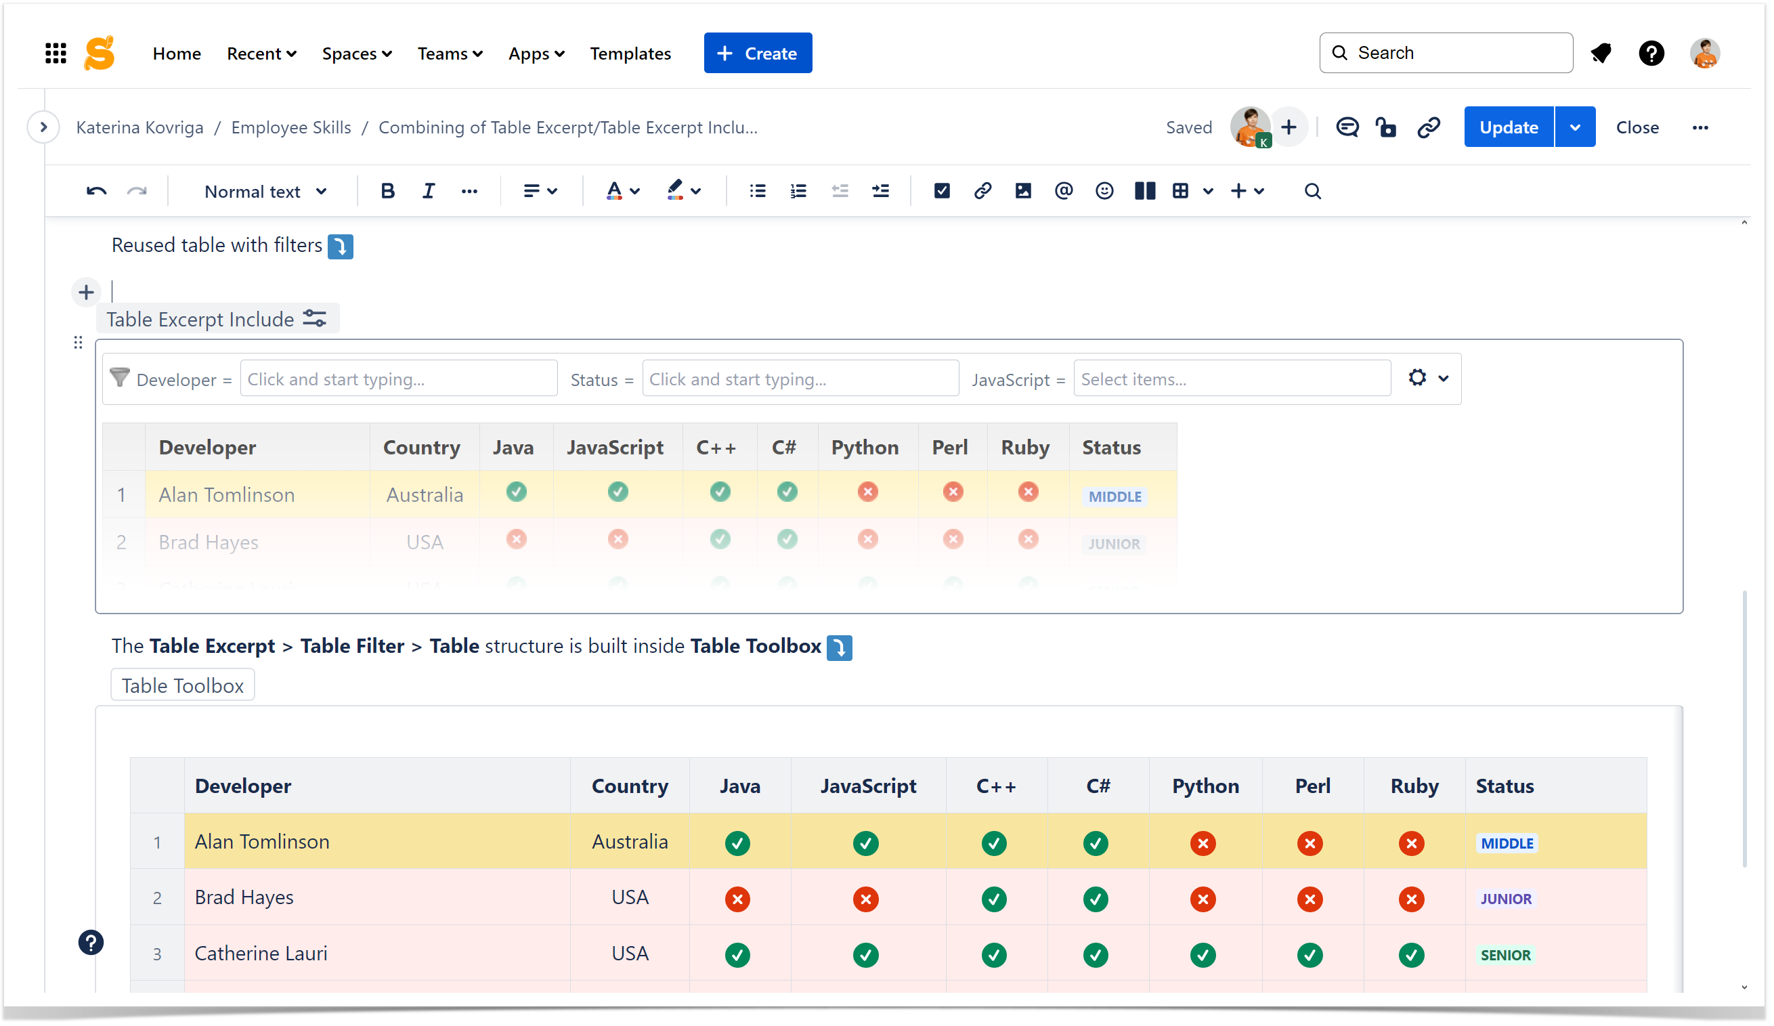Open the Templates menu item
This screenshot has width=1774, height=1026.
[630, 54]
